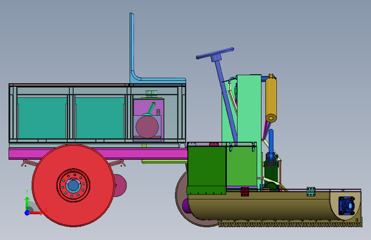Select the blue bearing motor on cutter end
371x240 pixels.
(x=347, y=206)
